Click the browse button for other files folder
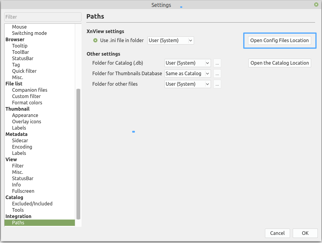The width and height of the screenshot is (322, 243). point(217,84)
